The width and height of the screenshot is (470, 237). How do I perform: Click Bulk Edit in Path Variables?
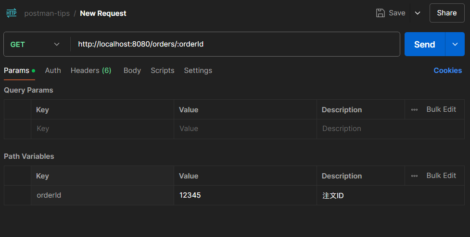coord(441,176)
